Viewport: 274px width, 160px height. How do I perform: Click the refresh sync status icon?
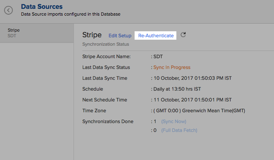tap(183, 35)
